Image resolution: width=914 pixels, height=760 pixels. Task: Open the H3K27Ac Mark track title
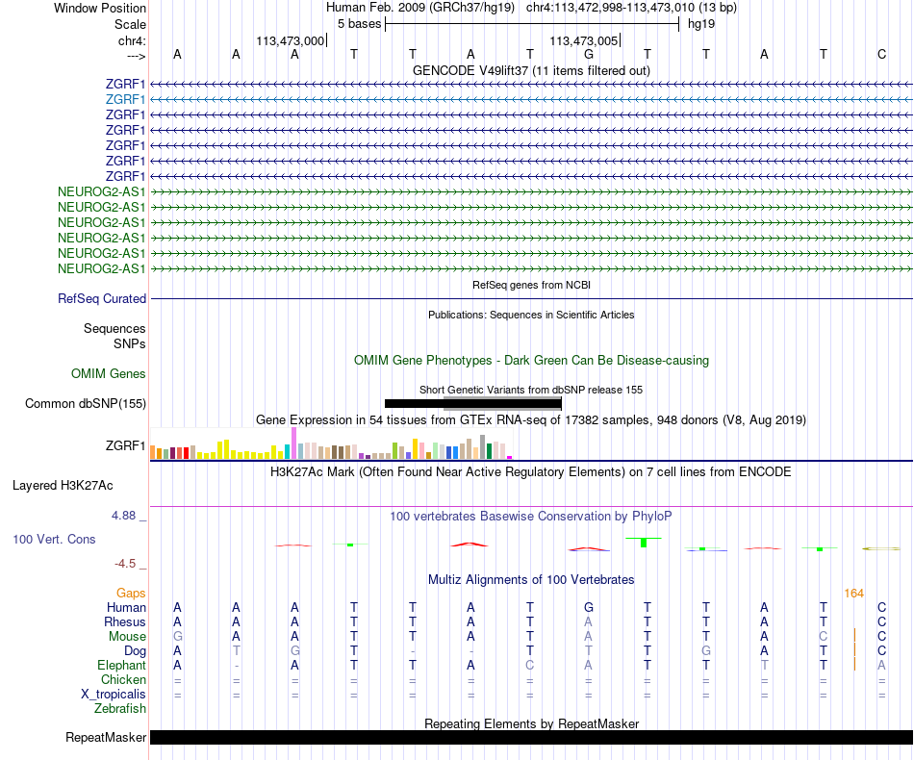coord(531,471)
